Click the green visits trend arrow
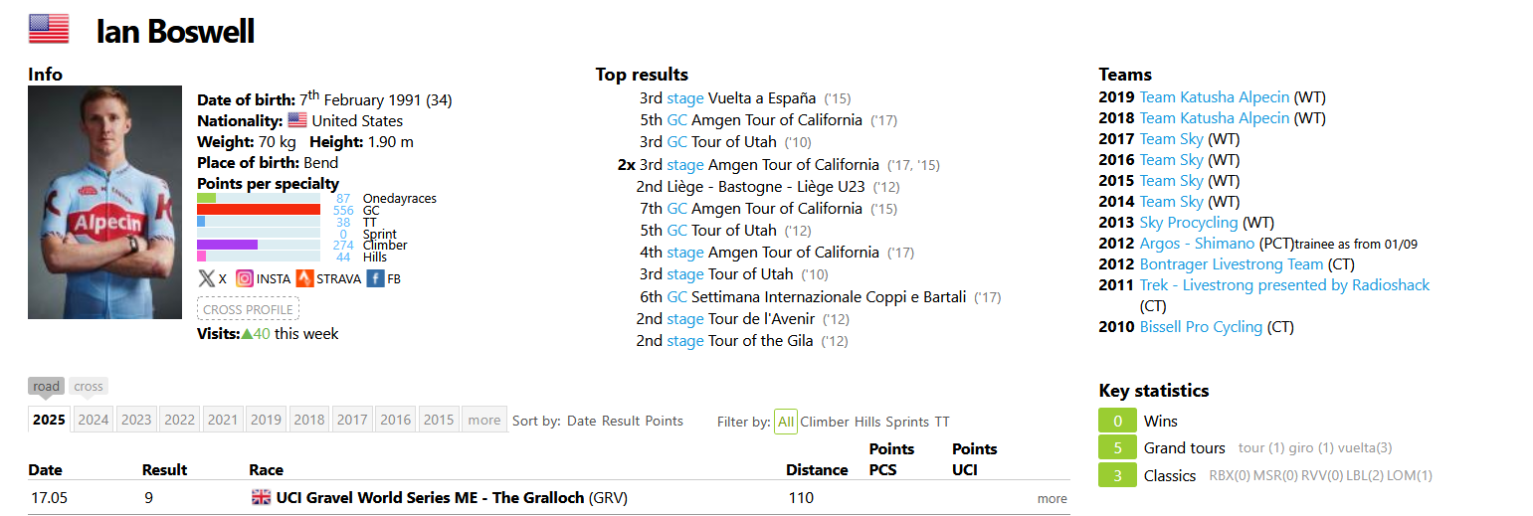The width and height of the screenshot is (1533, 516). click(x=246, y=334)
